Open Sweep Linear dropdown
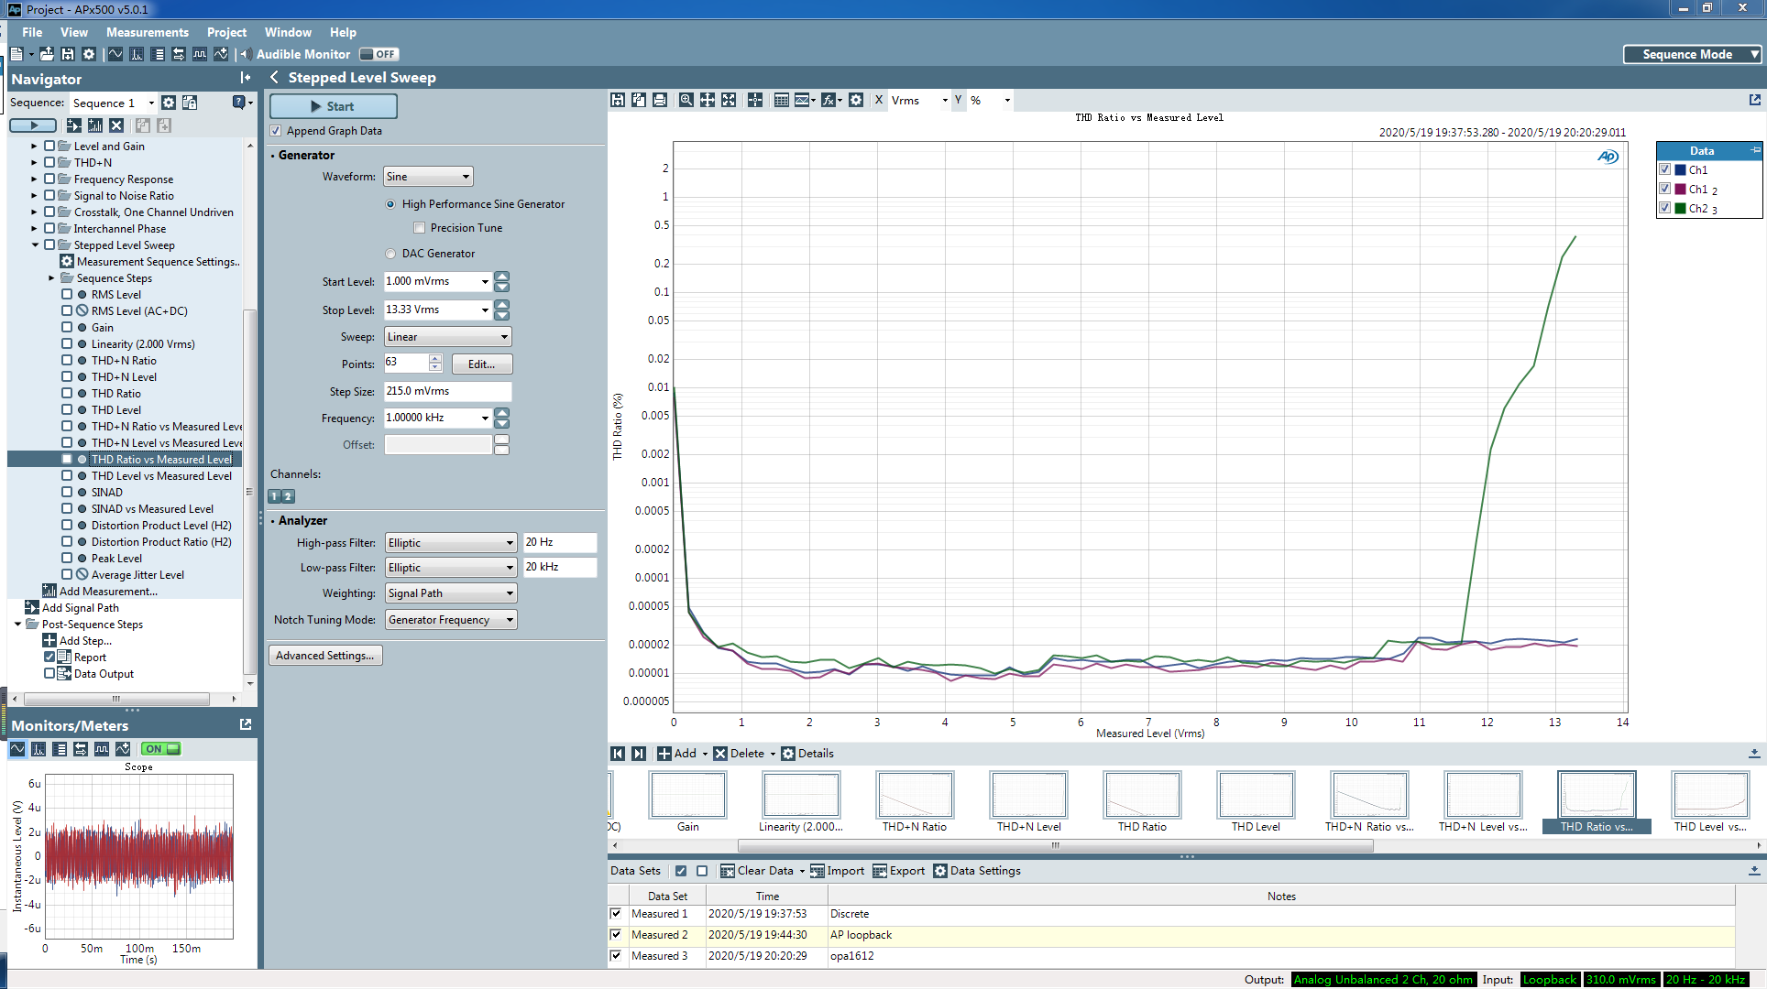The height and width of the screenshot is (989, 1767). 448,337
